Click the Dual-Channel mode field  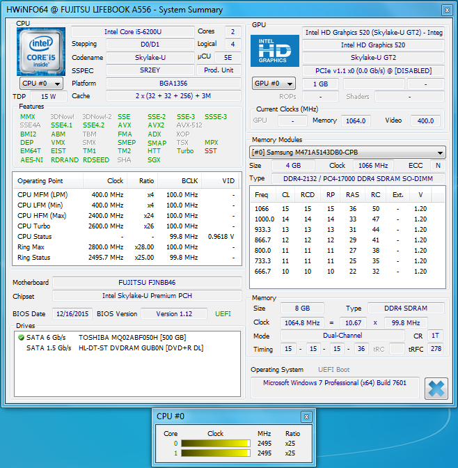[342, 336]
